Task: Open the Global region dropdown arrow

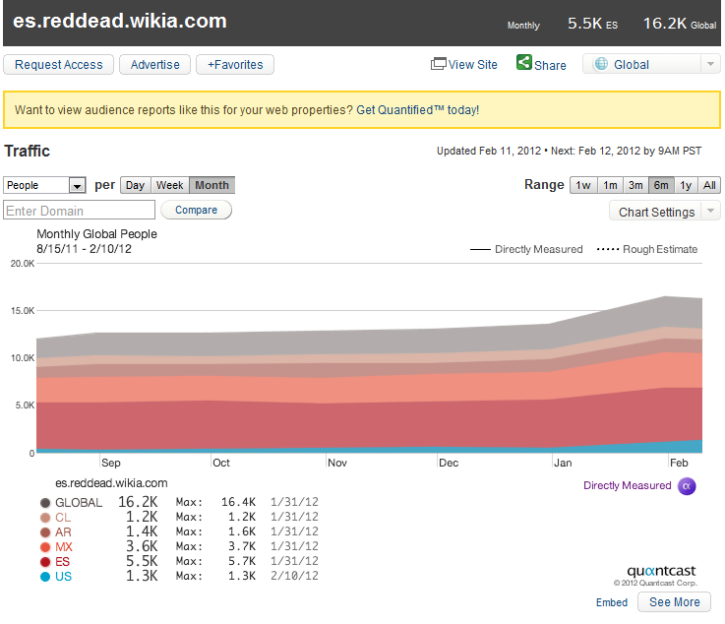Action: pos(710,64)
